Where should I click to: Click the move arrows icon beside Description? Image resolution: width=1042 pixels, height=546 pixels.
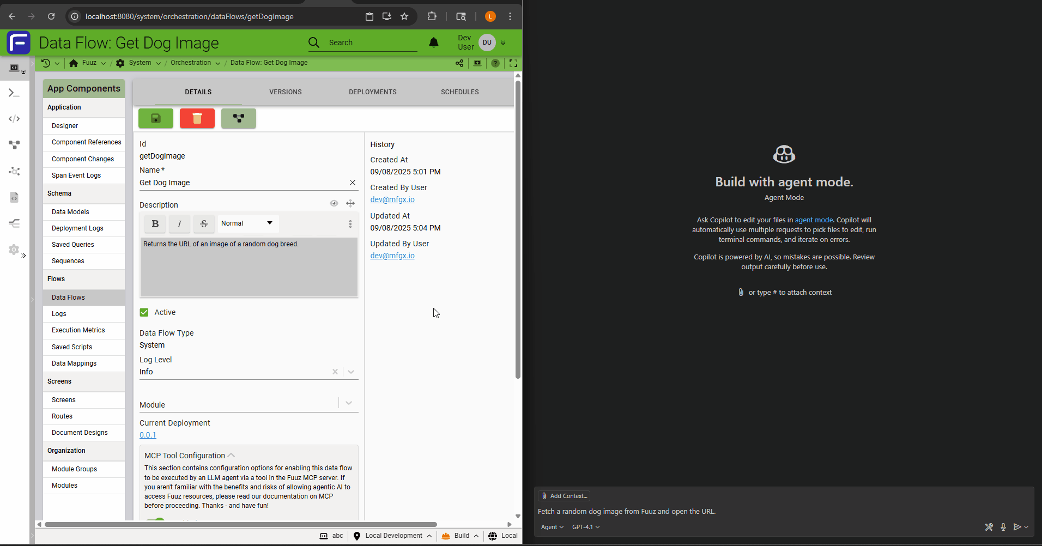click(350, 203)
